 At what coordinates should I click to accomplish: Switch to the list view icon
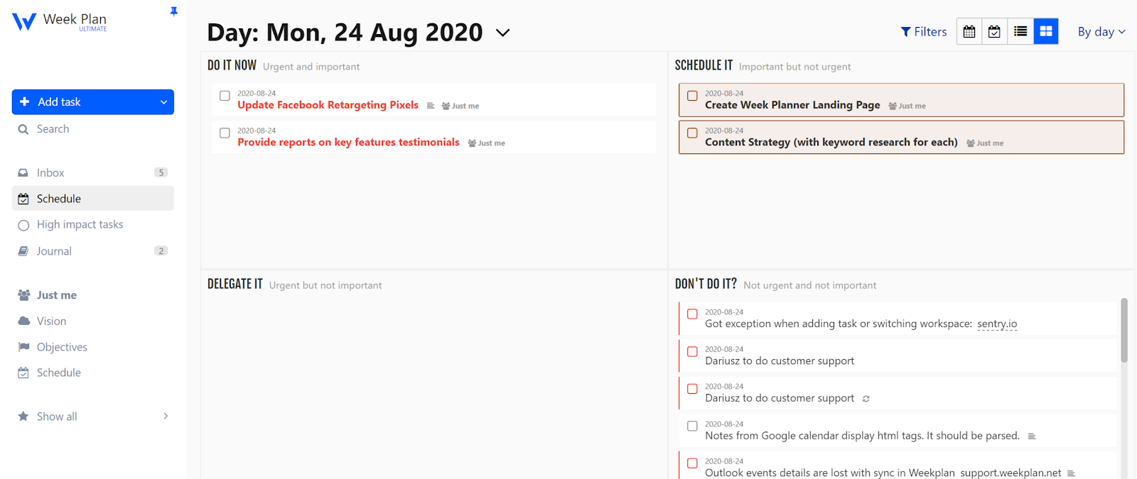click(1020, 31)
